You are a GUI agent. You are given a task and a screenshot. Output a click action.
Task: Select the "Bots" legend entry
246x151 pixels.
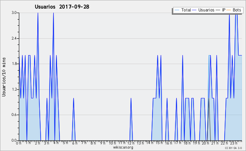[x=237, y=10]
